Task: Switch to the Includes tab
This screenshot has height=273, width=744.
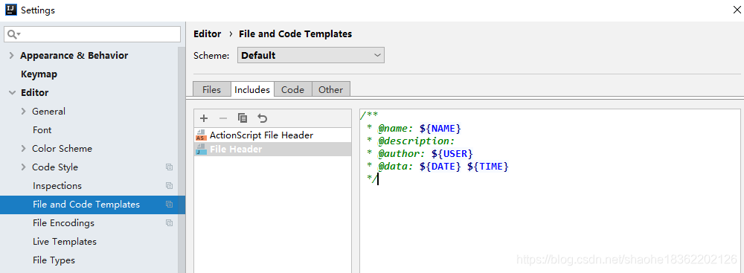Action: pos(252,89)
